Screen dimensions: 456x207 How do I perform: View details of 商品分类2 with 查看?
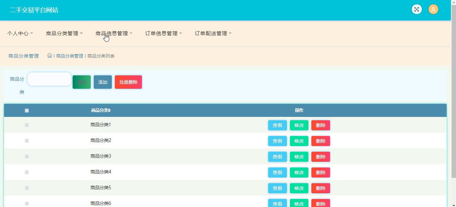(x=278, y=141)
